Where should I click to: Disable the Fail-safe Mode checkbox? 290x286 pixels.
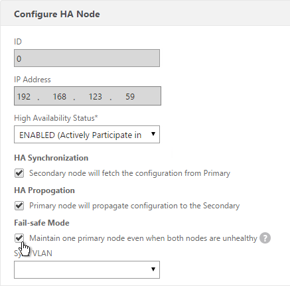coord(19,238)
